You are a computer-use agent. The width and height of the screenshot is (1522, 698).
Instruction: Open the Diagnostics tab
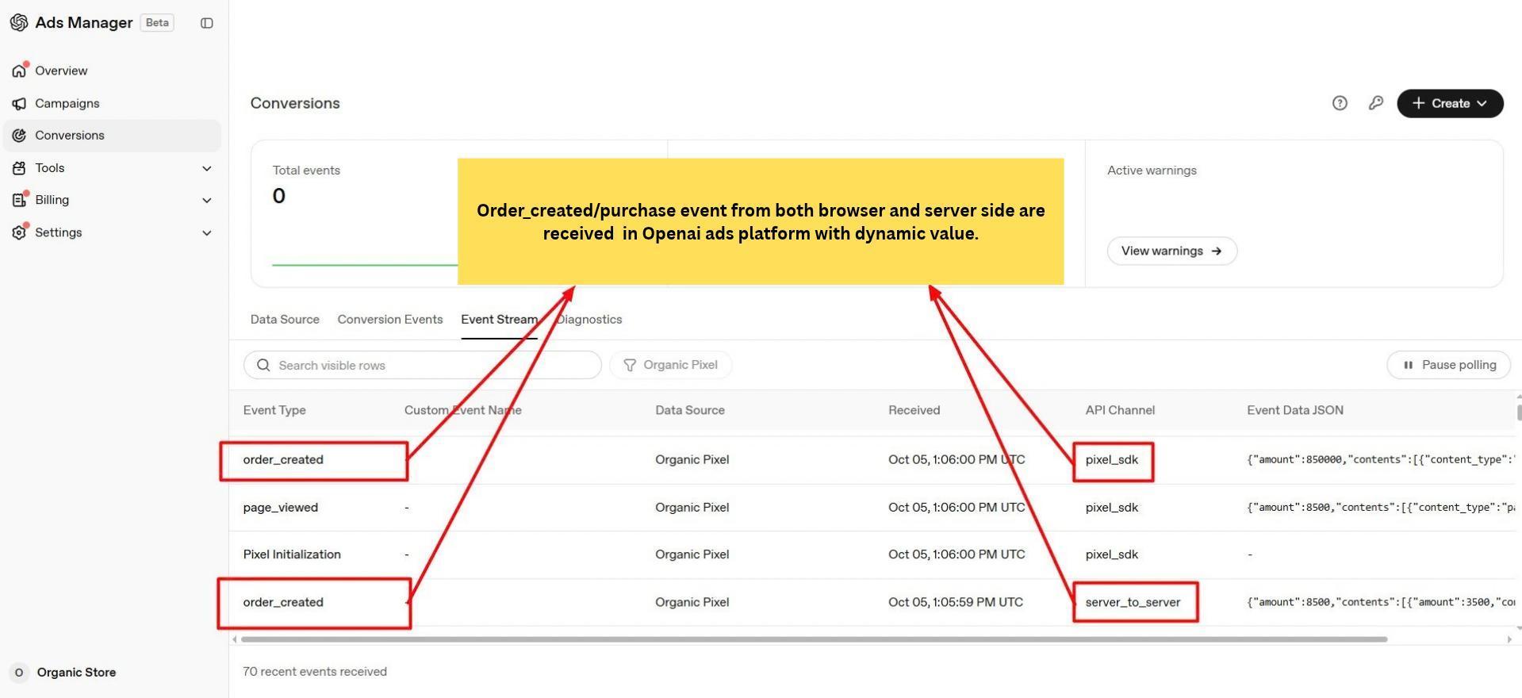tap(589, 320)
